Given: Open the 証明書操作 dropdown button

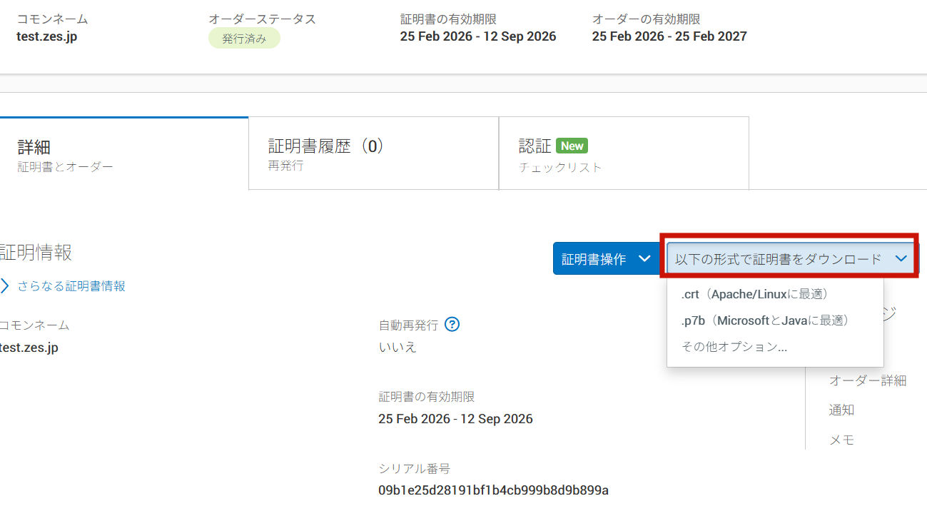Looking at the screenshot, I should pos(606,258).
